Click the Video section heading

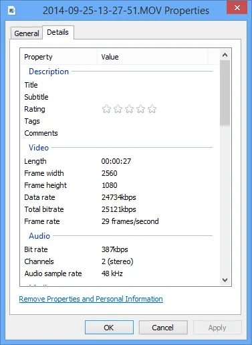point(39,148)
